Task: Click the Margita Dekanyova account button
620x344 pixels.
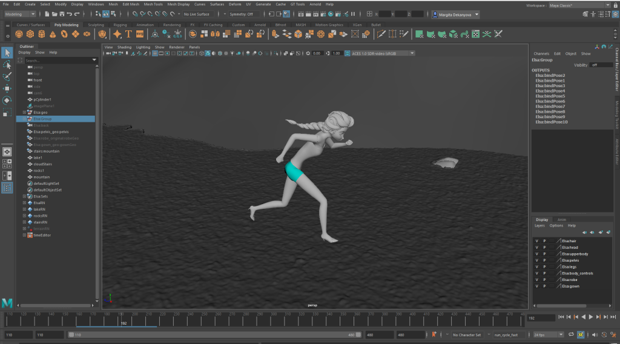Action: point(455,15)
